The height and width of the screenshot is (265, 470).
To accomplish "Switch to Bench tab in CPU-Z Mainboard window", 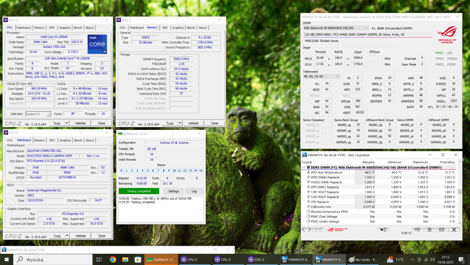I will click(78, 140).
